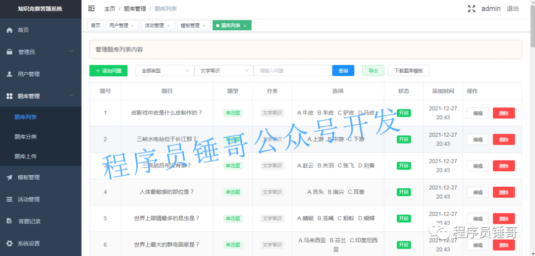The height and width of the screenshot is (256, 535).
Task: Edit question 1 about 皮影戏
Action: (x=478, y=113)
